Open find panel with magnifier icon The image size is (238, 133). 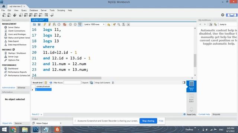119,24
